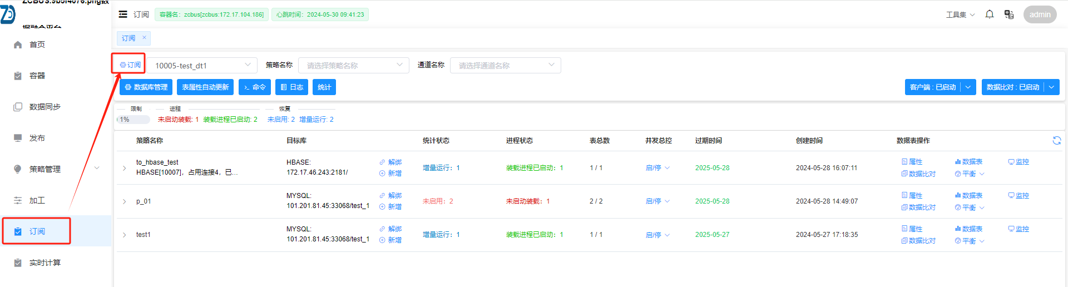
Task: Open the 客户端 已启动 dropdown arrow
Action: point(968,87)
